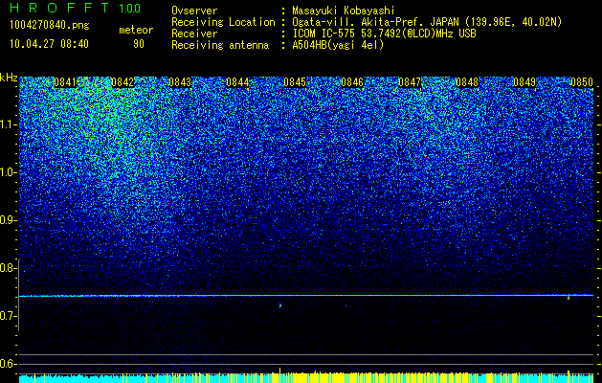
Task: Click the 0.6 frequency axis label
Action: click(8, 364)
